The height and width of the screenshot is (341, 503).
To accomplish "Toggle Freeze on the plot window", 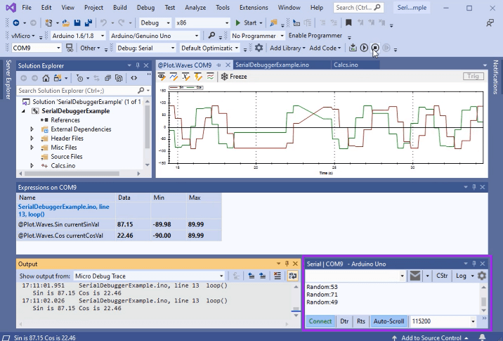I will [x=233, y=77].
